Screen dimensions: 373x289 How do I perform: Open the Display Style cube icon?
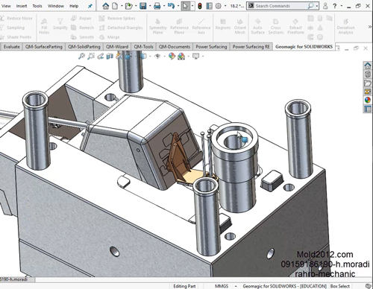[143, 57]
